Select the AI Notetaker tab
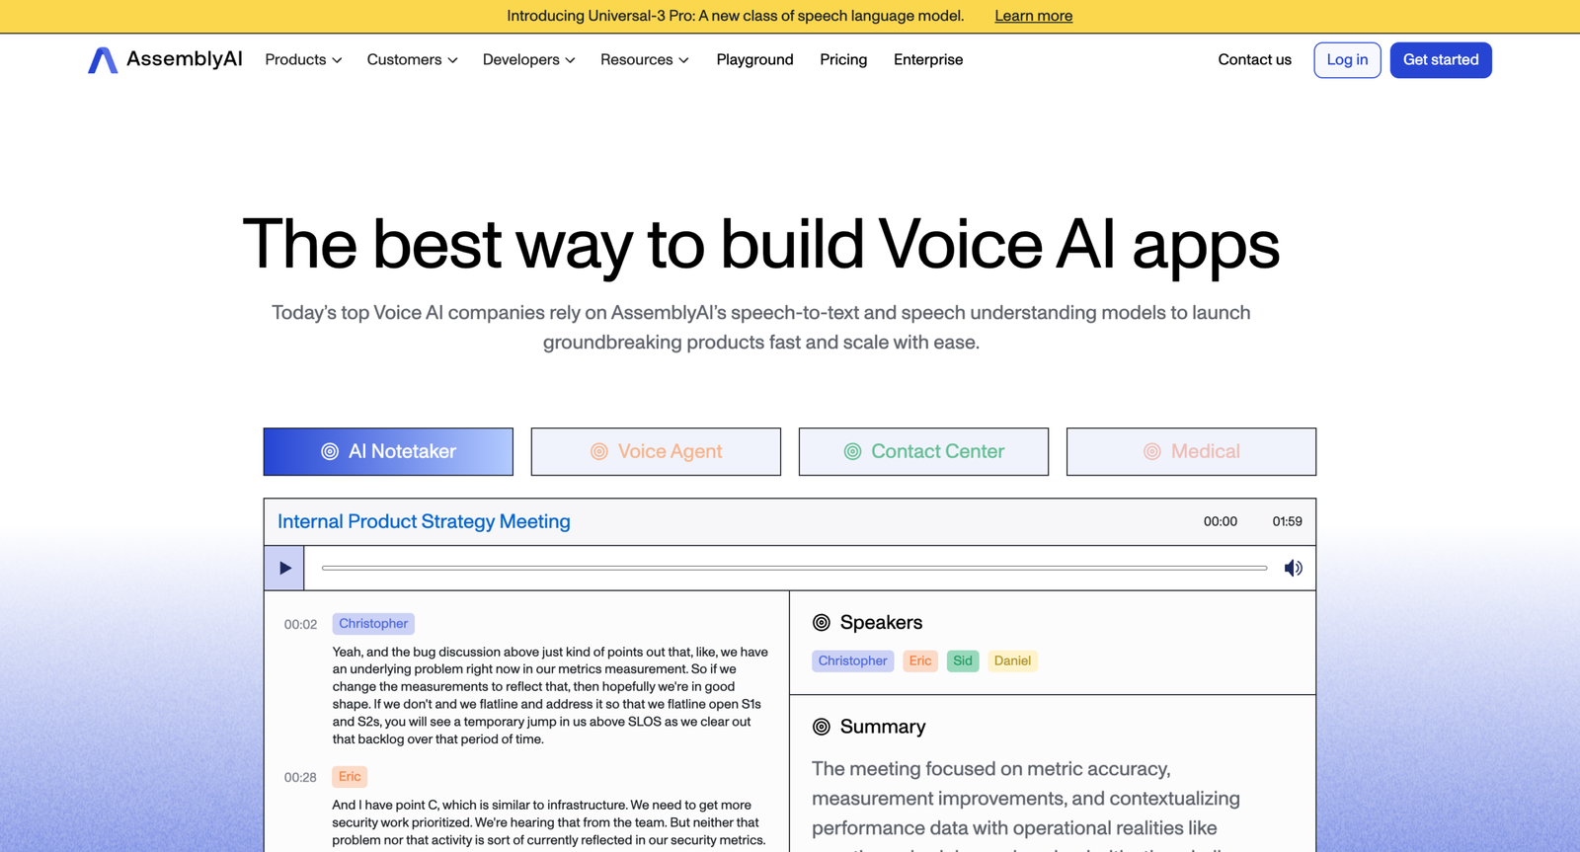The height and width of the screenshot is (852, 1580). click(388, 452)
